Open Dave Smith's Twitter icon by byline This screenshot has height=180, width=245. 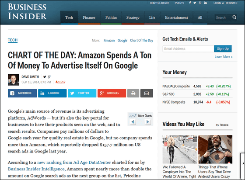[x=45, y=77]
